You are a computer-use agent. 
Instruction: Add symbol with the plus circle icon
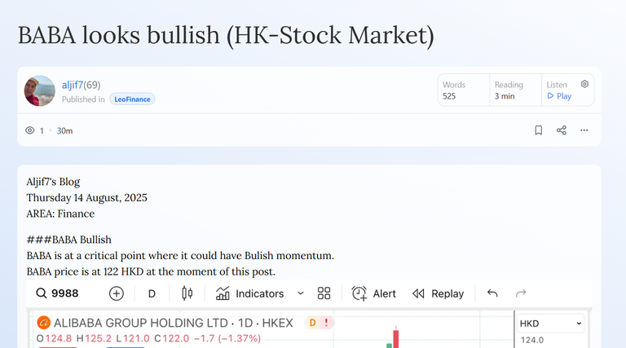117,293
